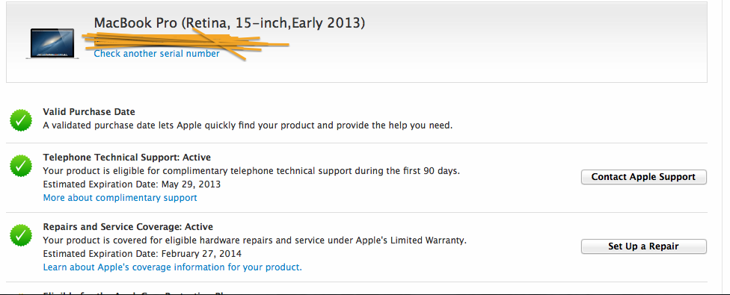Click the MacBook Pro product thumbnail image
The image size is (730, 295).
pos(52,43)
